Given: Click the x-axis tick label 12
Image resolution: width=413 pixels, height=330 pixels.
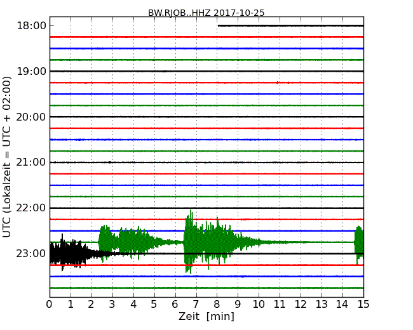Looking at the screenshot, I should pyautogui.click(x=301, y=305).
